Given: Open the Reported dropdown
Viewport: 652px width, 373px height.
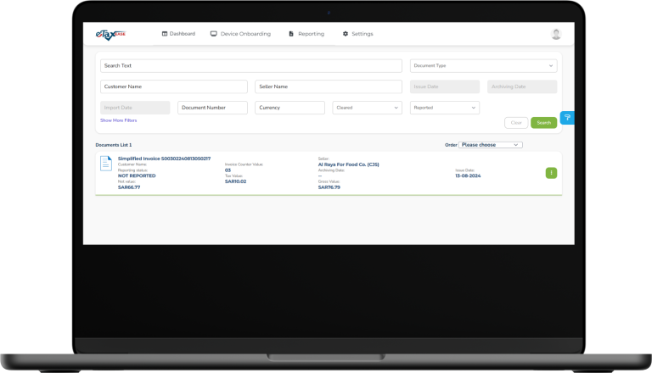Looking at the screenshot, I should pyautogui.click(x=445, y=108).
